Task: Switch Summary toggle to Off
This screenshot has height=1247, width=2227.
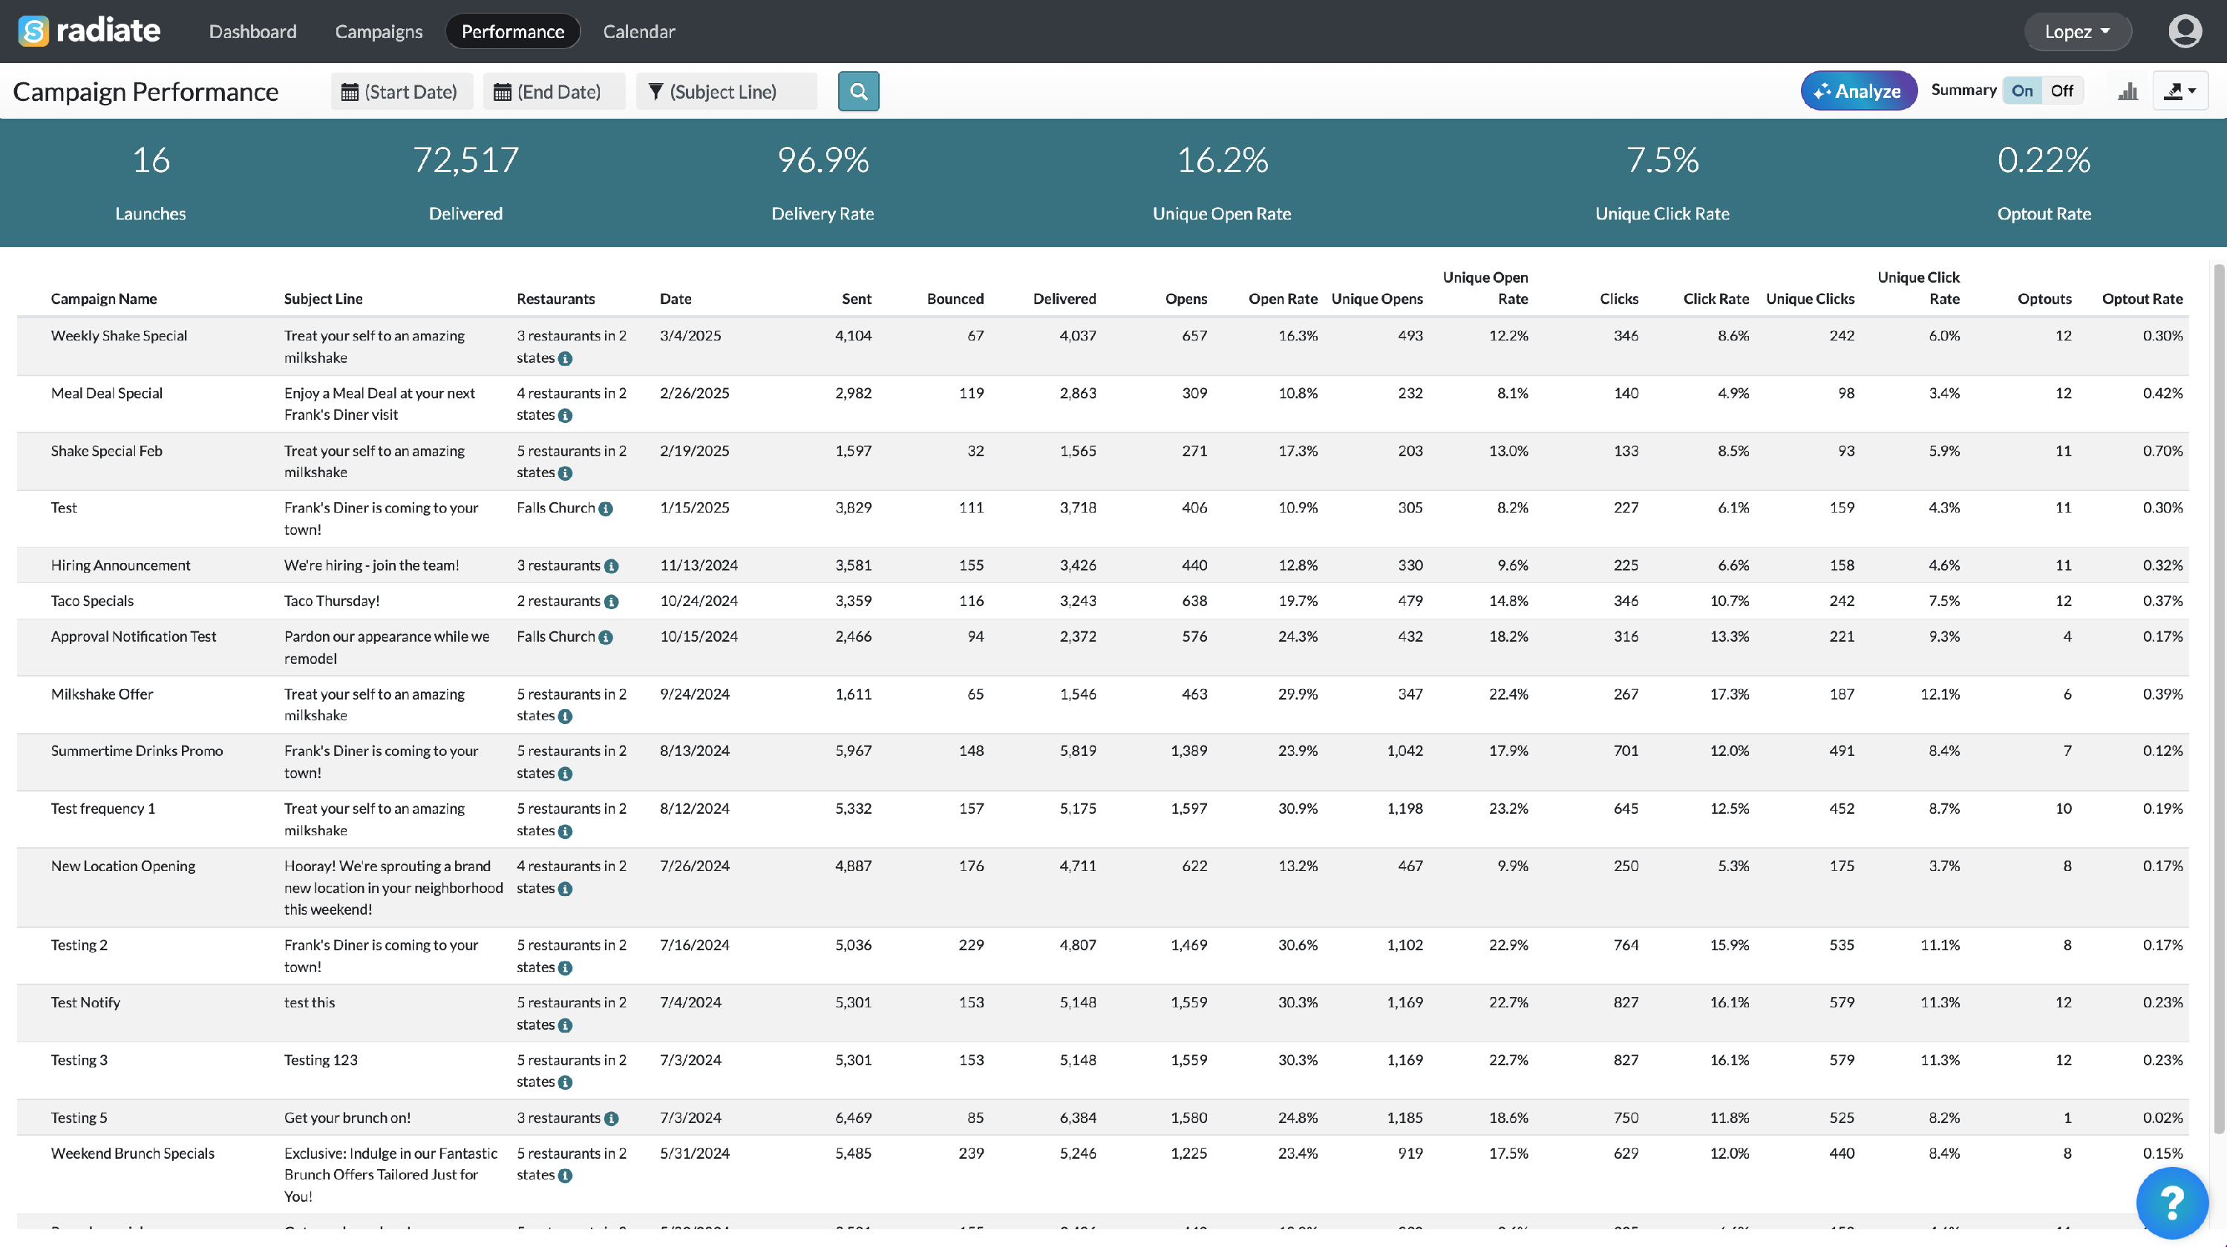Action: pyautogui.click(x=2061, y=91)
